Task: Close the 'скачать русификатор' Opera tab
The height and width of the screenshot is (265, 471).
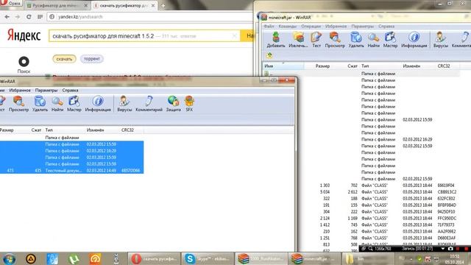Action: coord(153,5)
